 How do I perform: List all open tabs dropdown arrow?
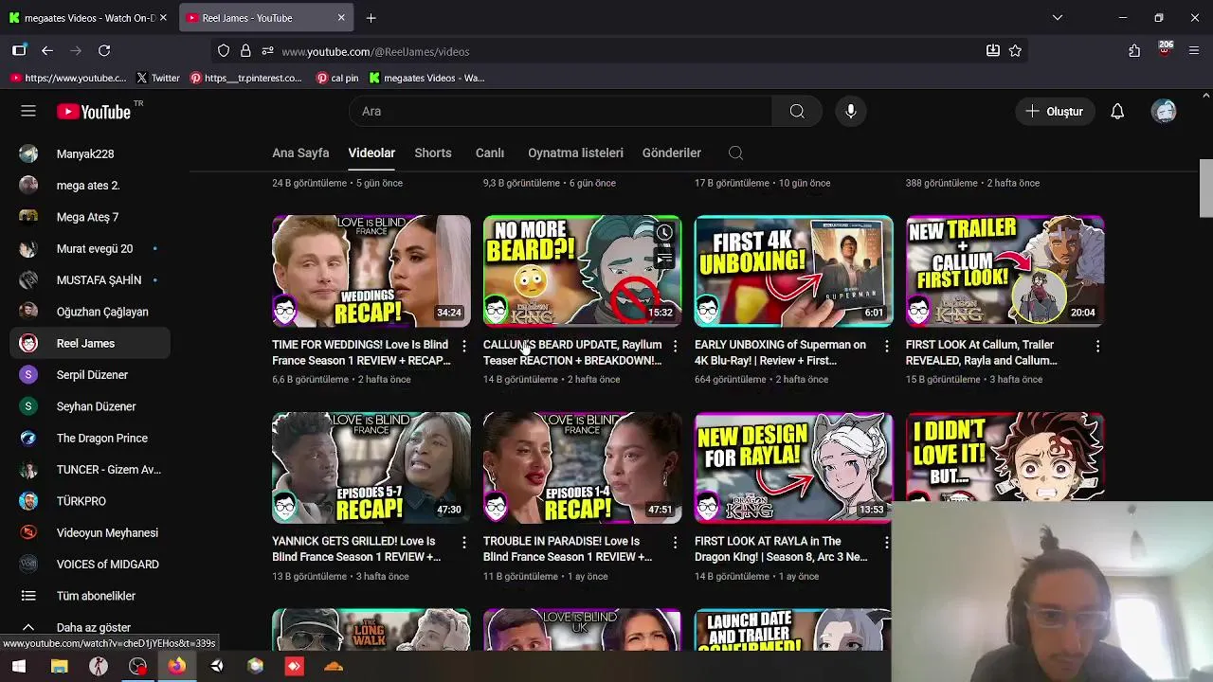pos(1058,17)
